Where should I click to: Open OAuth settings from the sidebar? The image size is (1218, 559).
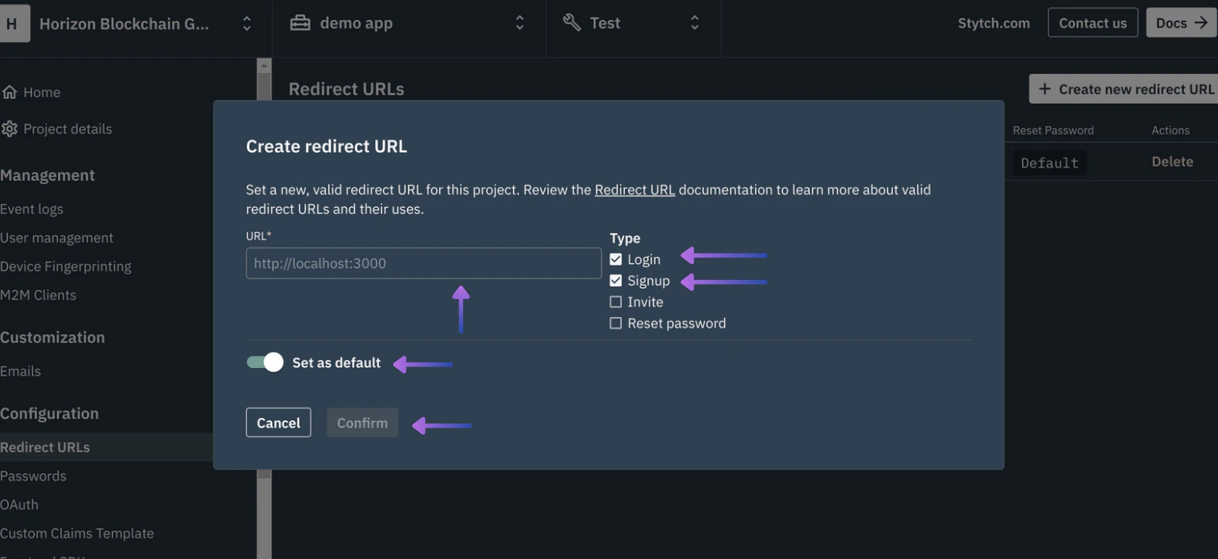click(19, 504)
